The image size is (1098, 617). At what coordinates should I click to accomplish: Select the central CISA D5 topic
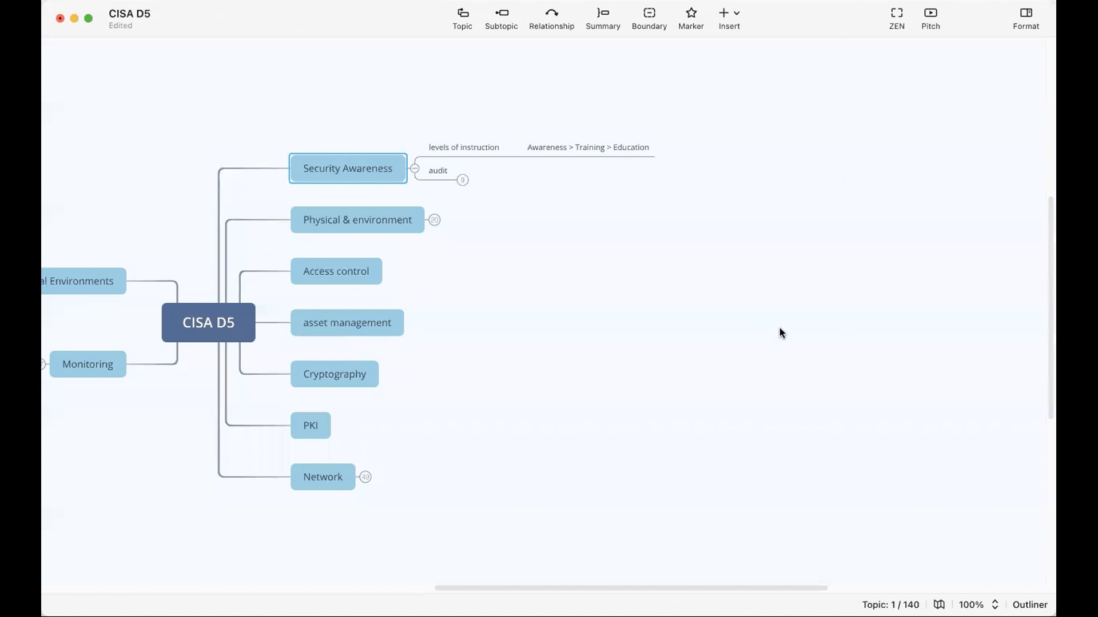click(208, 323)
